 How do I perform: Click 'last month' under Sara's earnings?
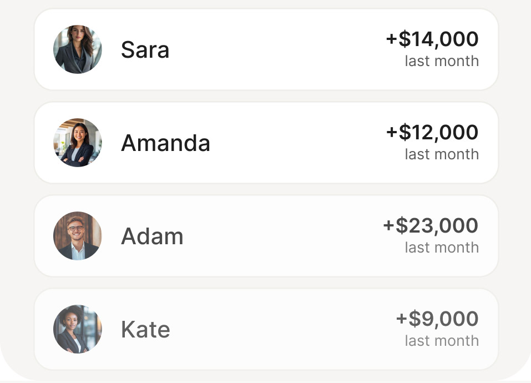point(442,61)
